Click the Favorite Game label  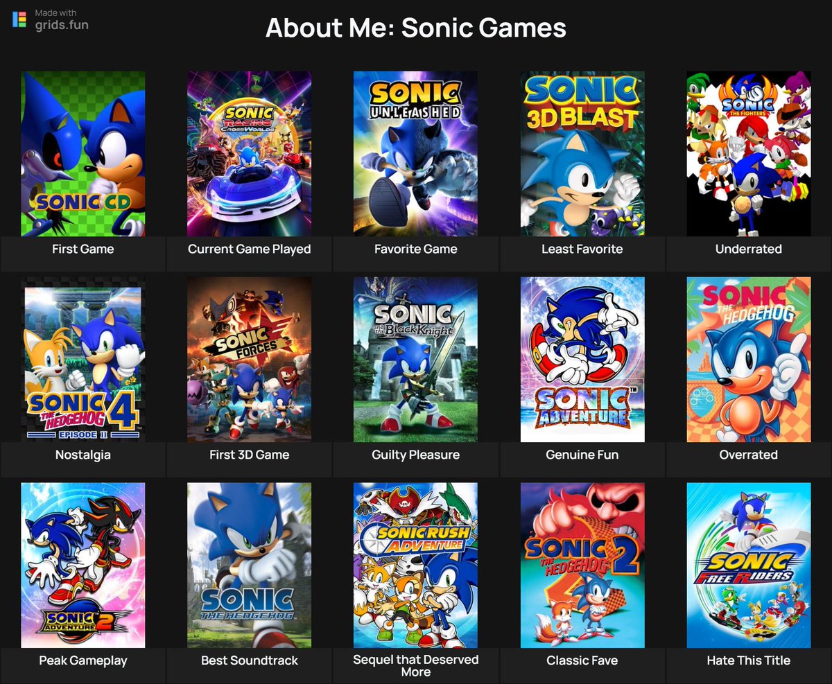(416, 249)
